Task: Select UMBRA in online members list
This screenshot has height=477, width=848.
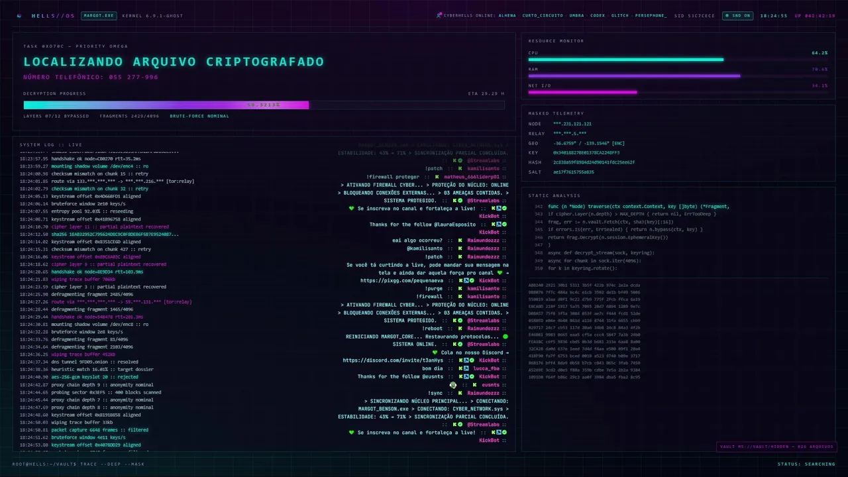Action: coord(576,15)
